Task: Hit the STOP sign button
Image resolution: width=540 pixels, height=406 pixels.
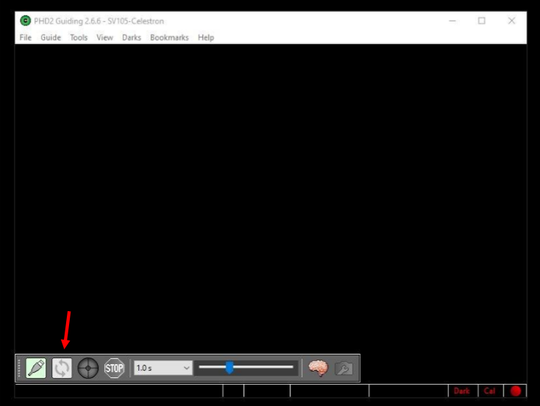Action: (x=115, y=368)
